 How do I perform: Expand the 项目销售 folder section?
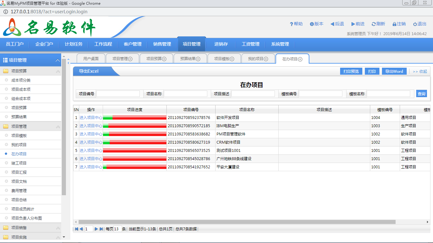(x=58, y=228)
